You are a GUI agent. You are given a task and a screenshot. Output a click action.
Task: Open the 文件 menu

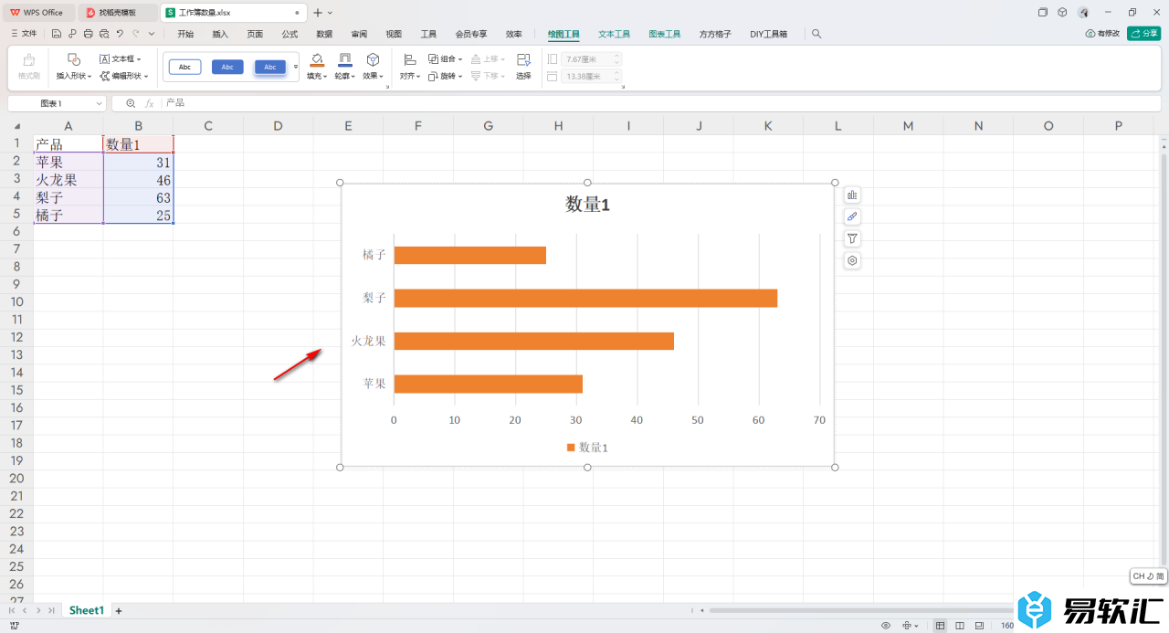point(24,34)
